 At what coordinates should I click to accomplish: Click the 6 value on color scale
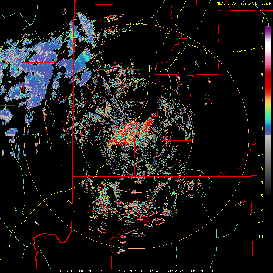[262, 48]
